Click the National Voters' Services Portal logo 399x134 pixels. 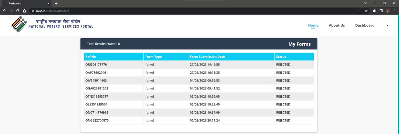(x=52, y=24)
